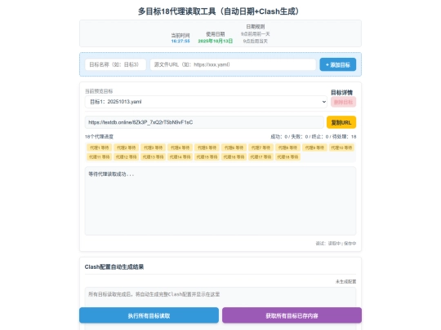Click the current time 16:27:55
Image resolution: width=441 pixels, height=330 pixels.
point(180,41)
